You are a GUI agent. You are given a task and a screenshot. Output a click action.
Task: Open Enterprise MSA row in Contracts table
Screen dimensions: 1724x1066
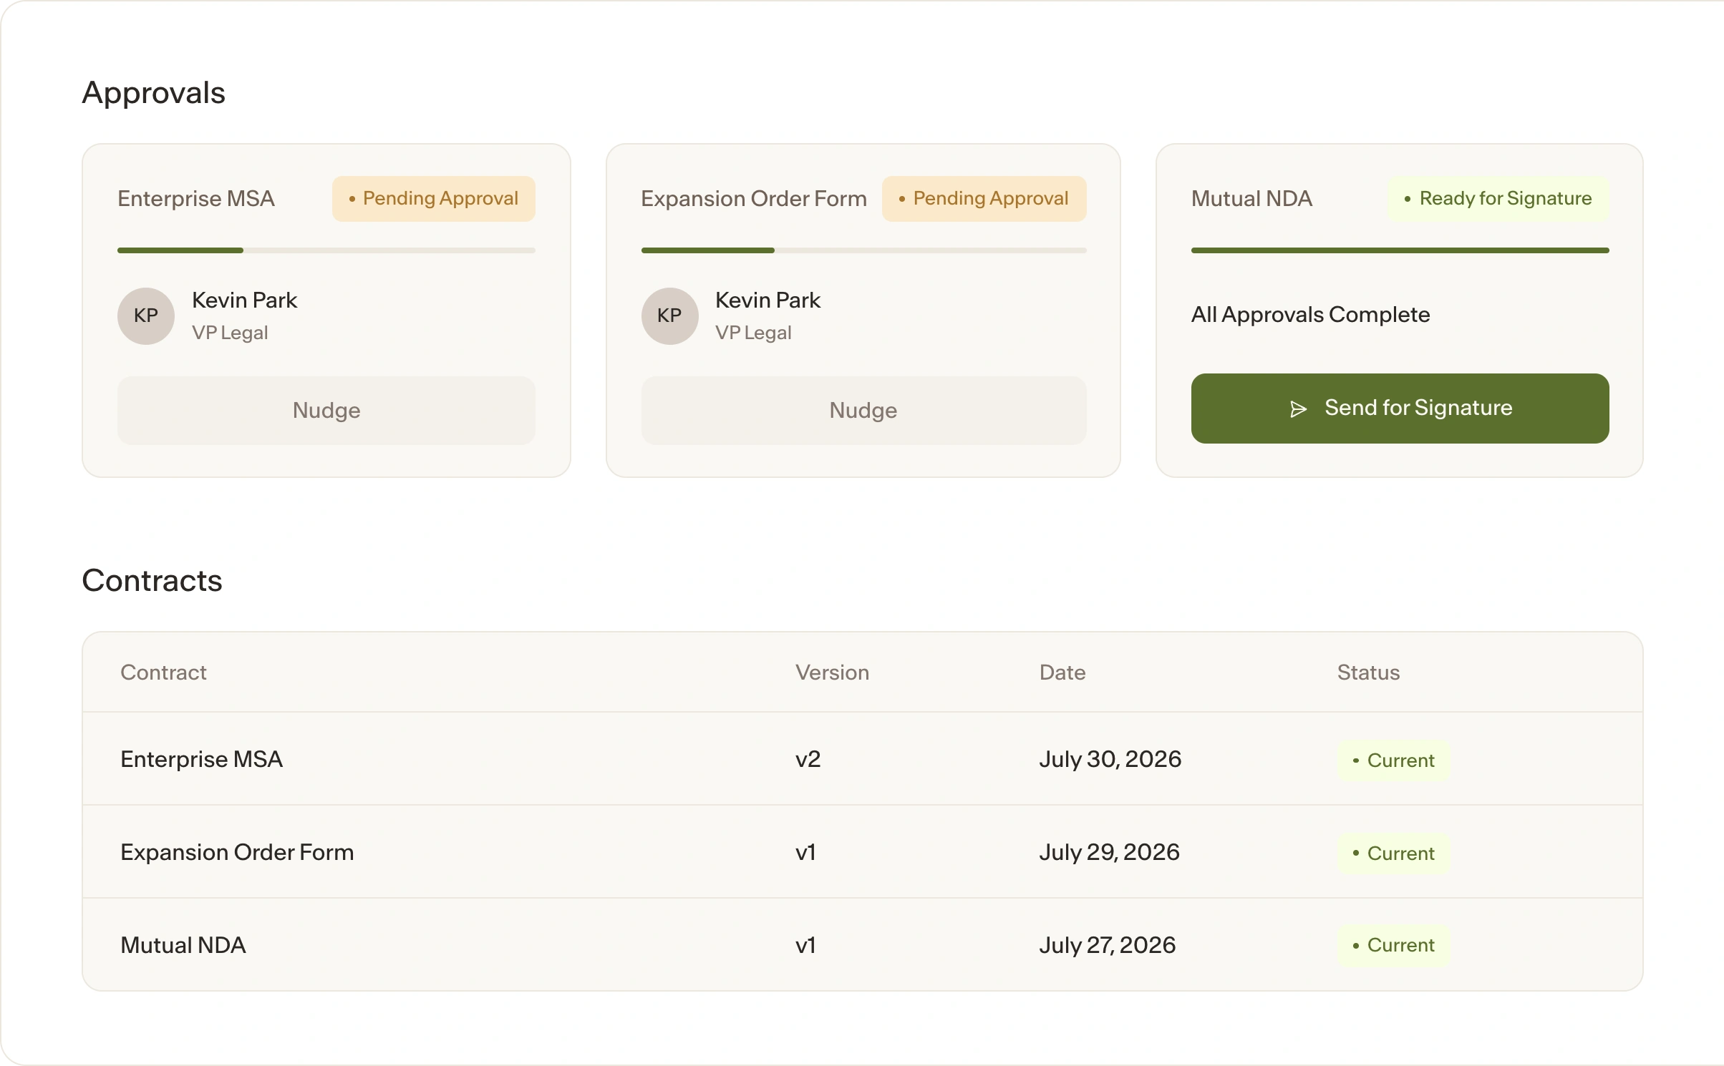(862, 758)
